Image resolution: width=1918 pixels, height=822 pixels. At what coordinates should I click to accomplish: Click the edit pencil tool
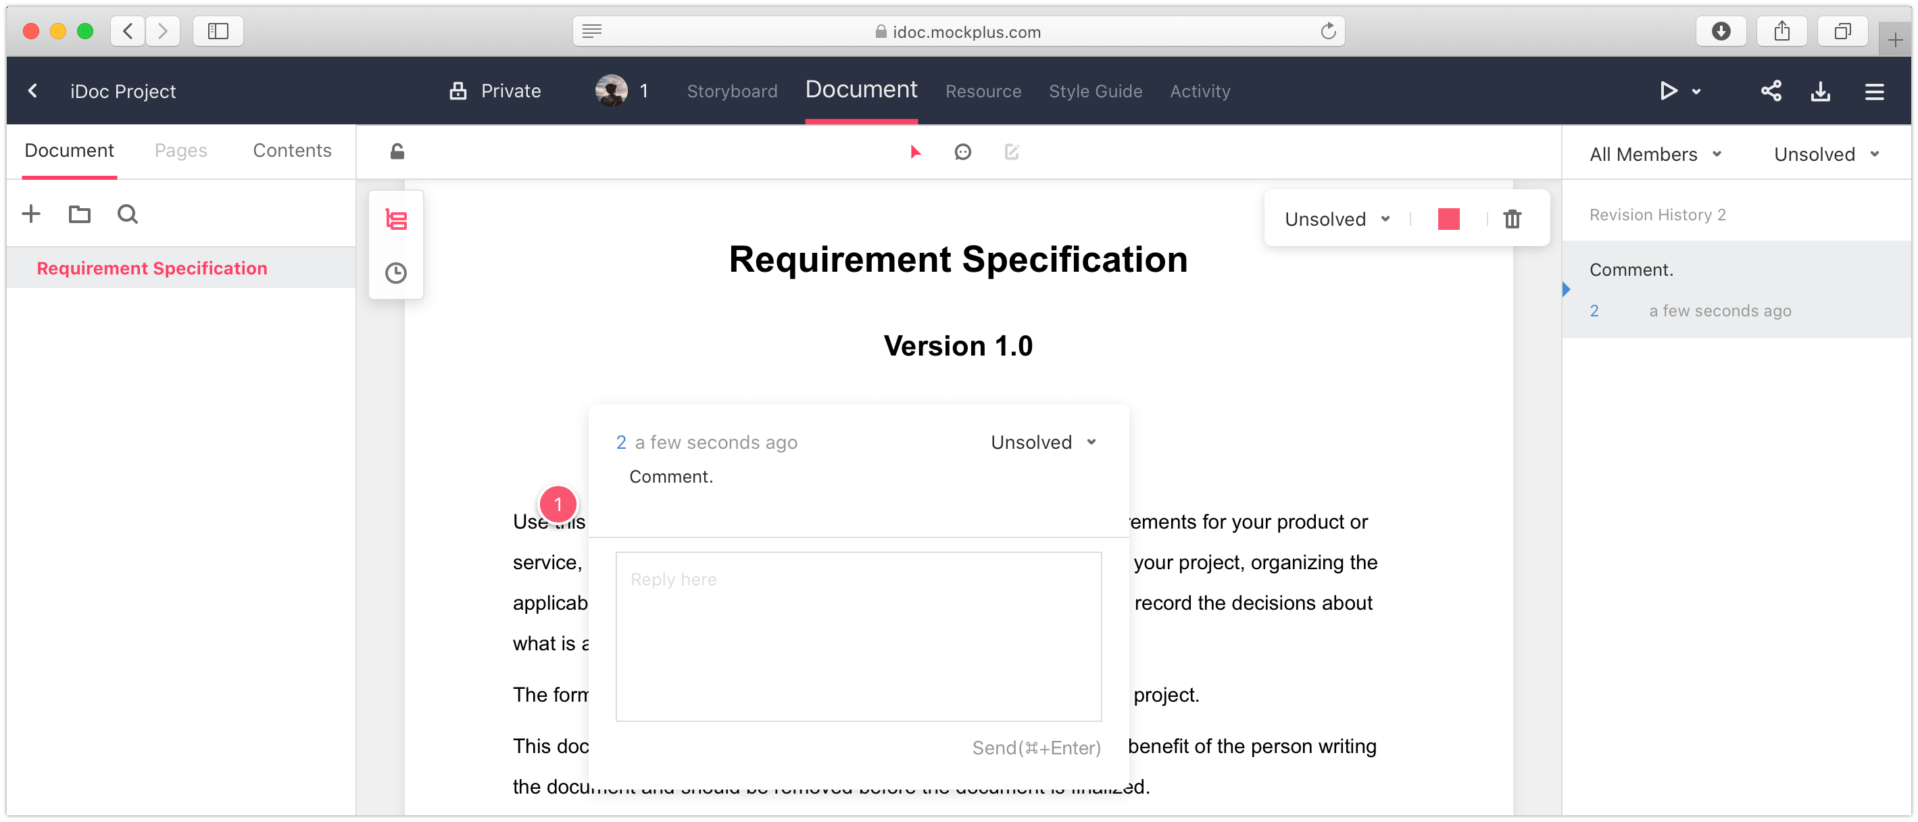point(1011,152)
